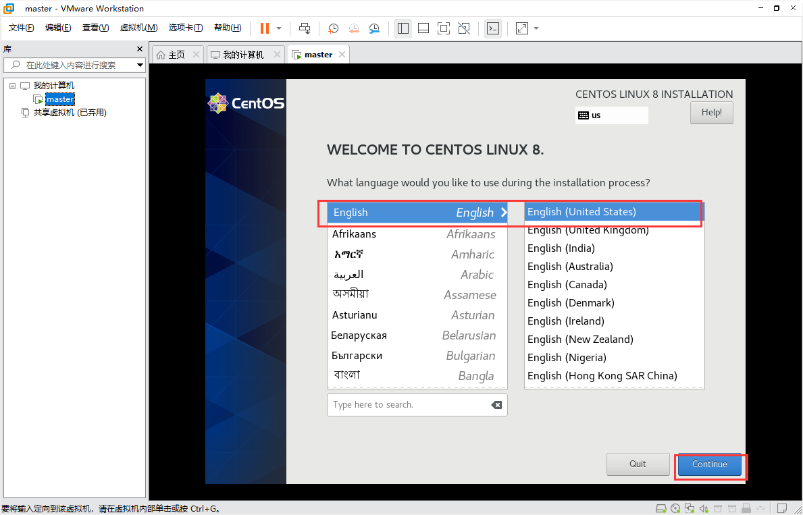The height and width of the screenshot is (515, 803).
Task: Select Asturianu in the language list
Action: 417,315
